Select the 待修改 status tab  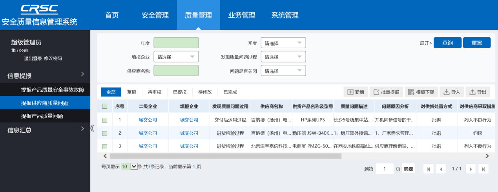(205, 92)
